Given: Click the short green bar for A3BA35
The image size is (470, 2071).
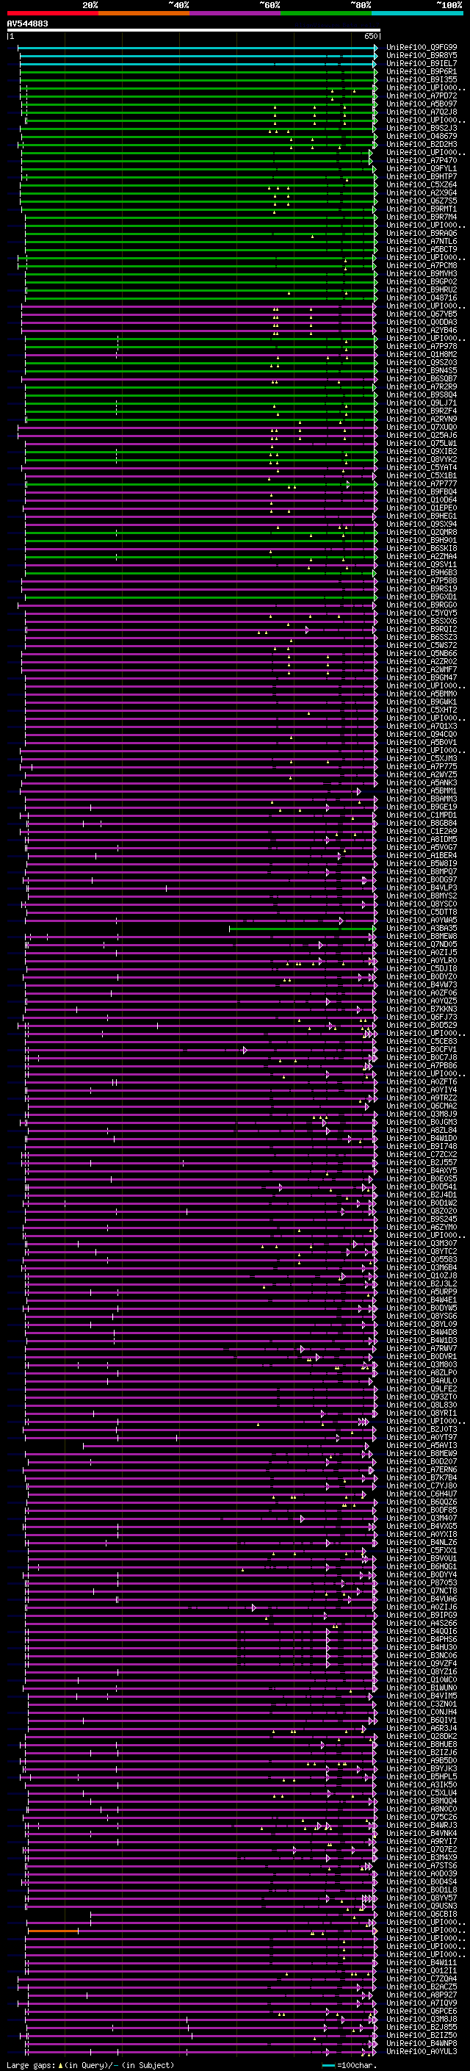Looking at the screenshot, I should coord(302,929).
